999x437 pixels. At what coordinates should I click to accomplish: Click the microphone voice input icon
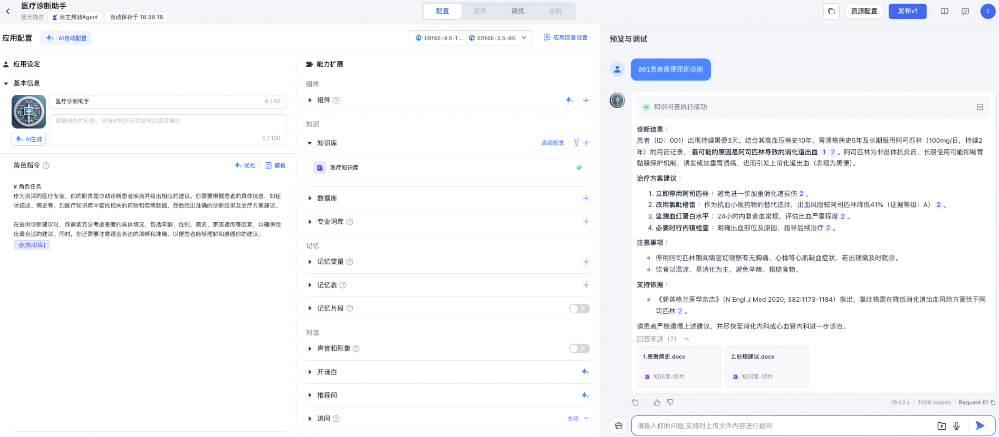click(956, 426)
